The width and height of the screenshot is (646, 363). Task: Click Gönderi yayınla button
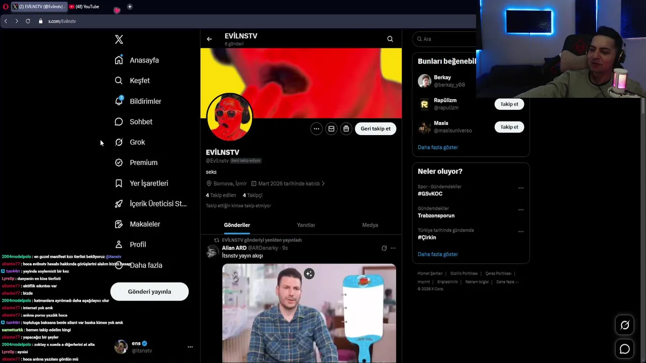click(149, 291)
